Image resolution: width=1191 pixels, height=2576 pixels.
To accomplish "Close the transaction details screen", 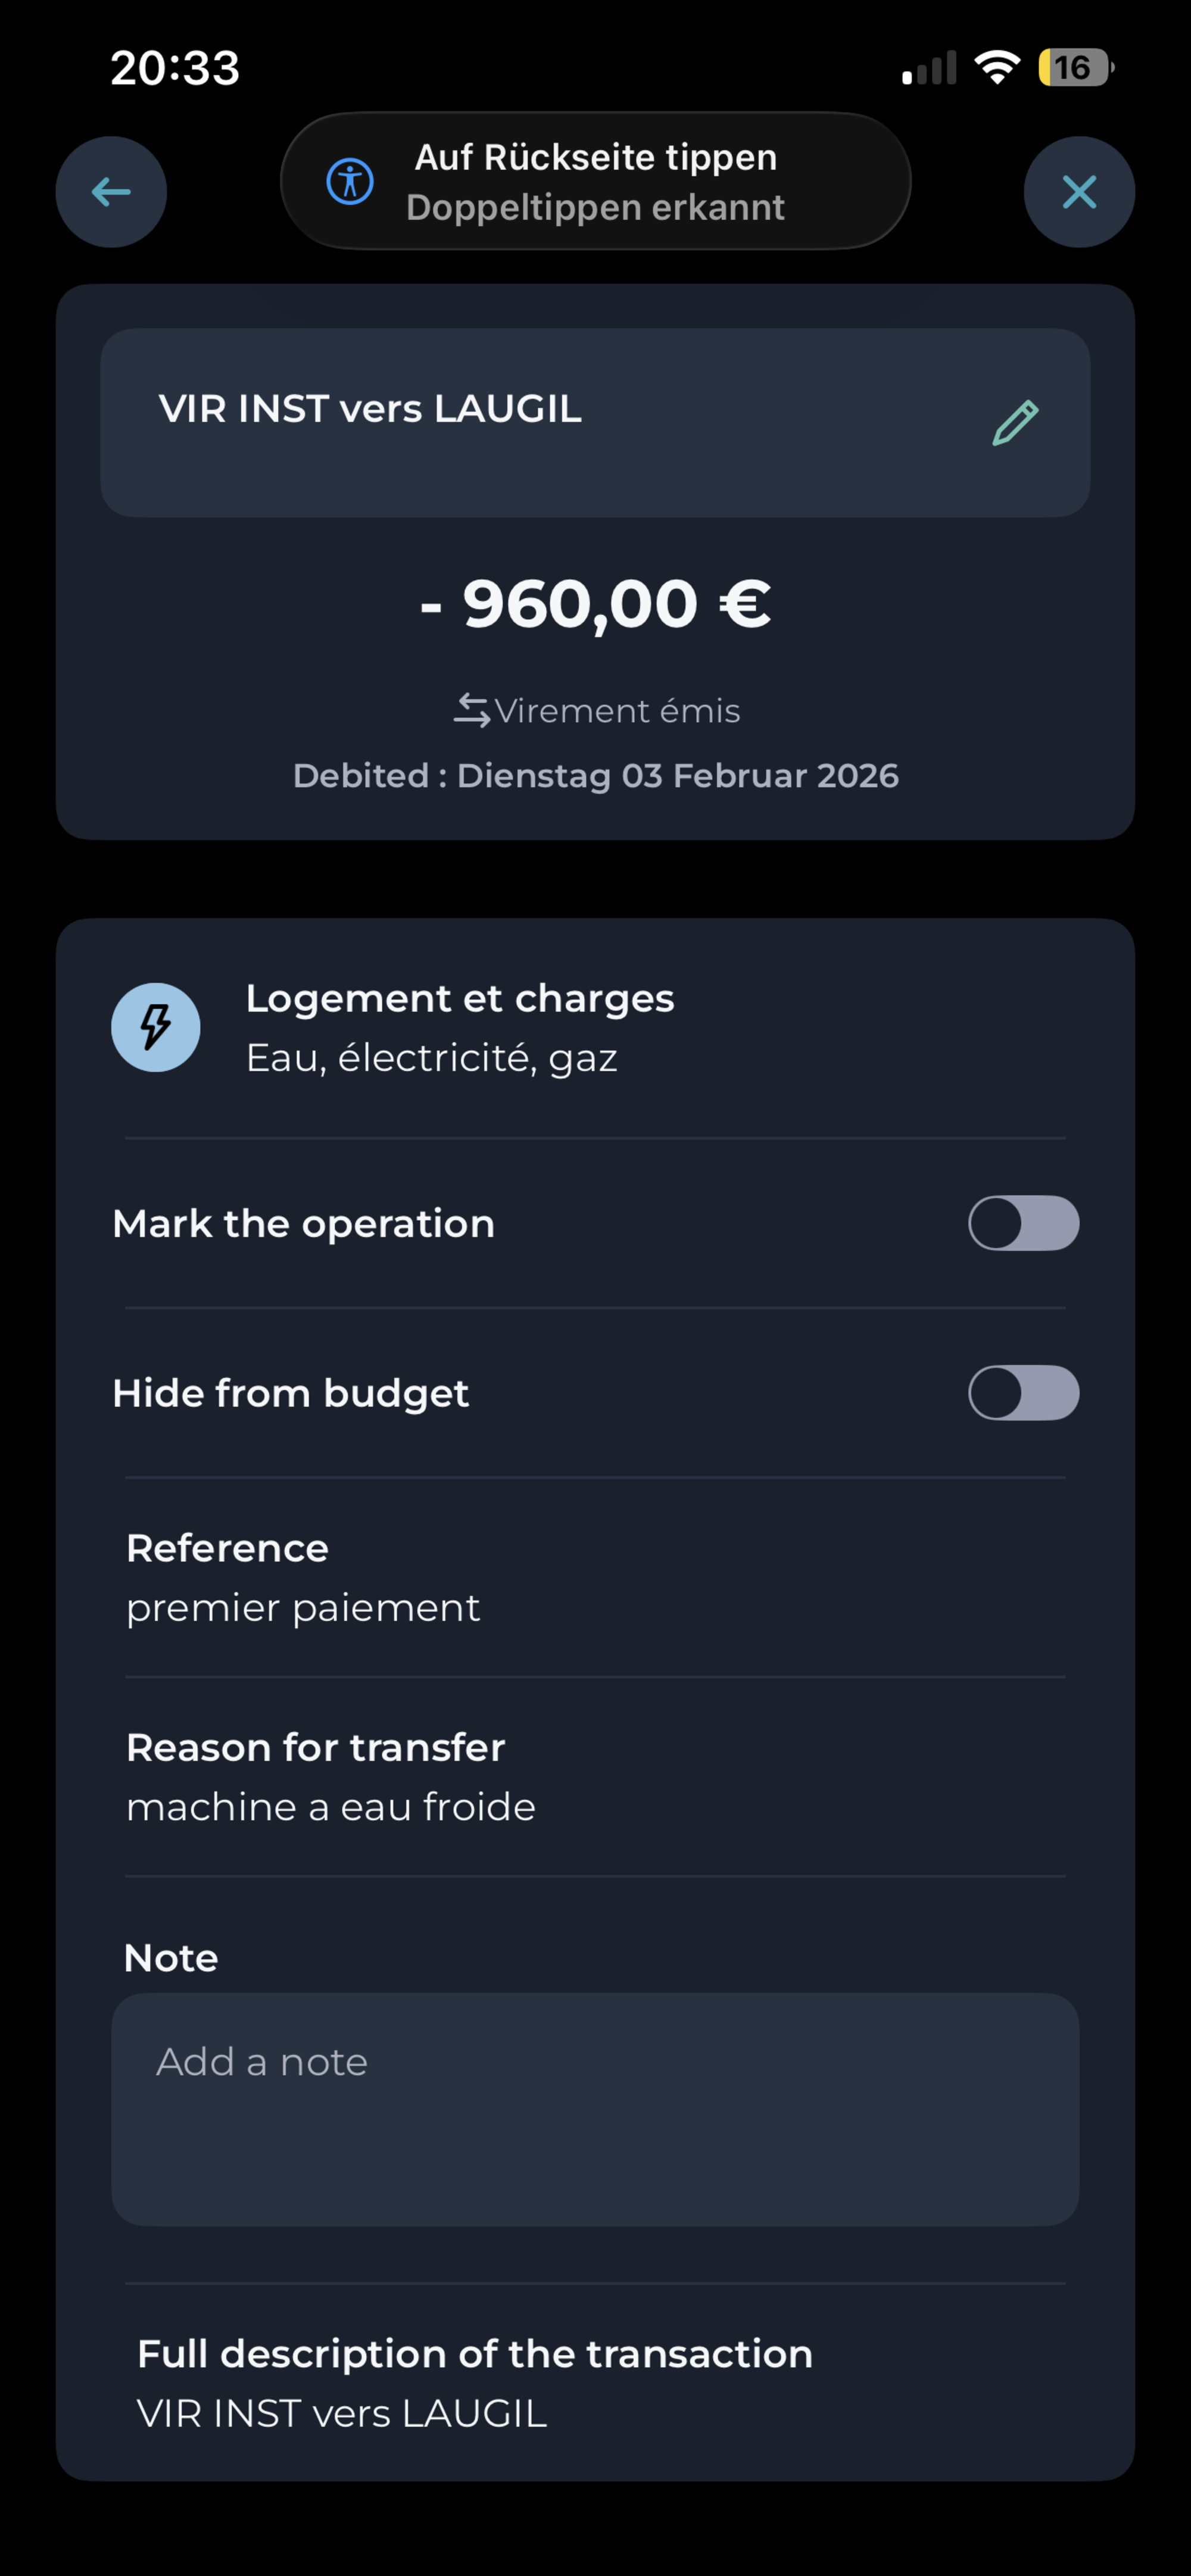I will pos(1079,192).
